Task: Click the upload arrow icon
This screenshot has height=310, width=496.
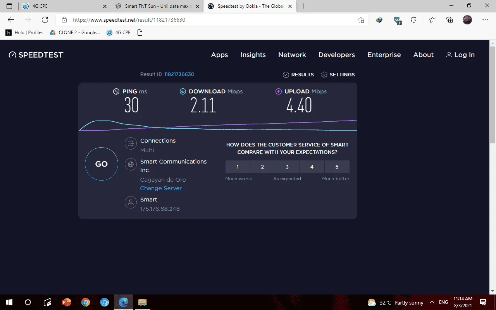Action: (x=278, y=91)
